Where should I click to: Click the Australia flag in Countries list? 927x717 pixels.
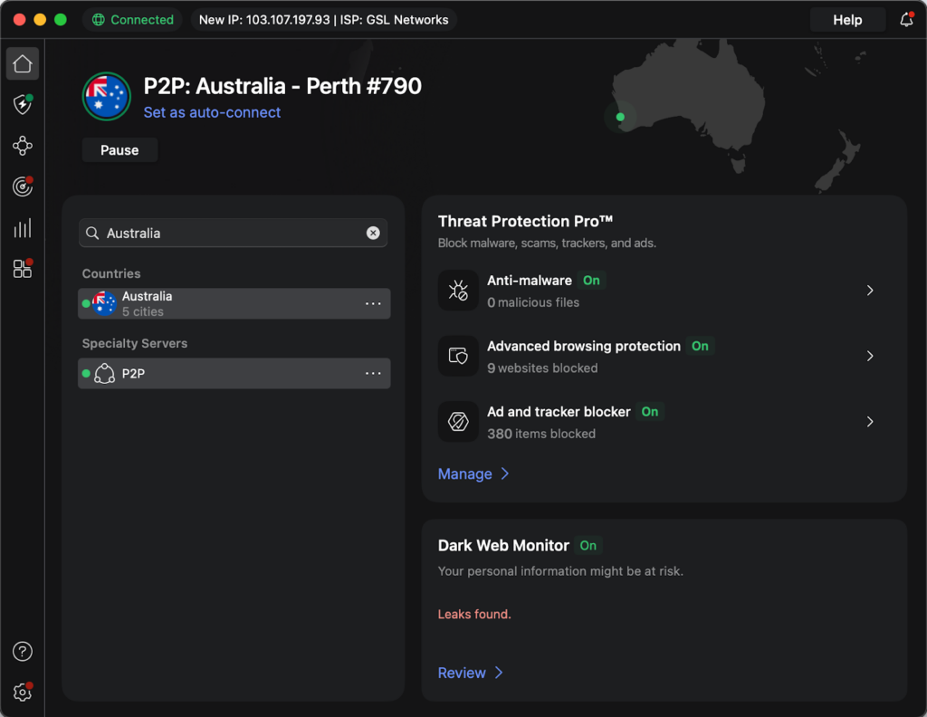coord(105,303)
